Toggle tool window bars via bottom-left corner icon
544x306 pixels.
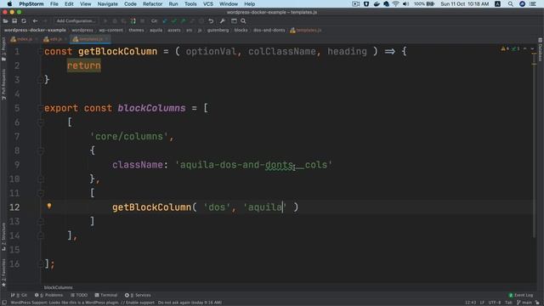[3, 303]
